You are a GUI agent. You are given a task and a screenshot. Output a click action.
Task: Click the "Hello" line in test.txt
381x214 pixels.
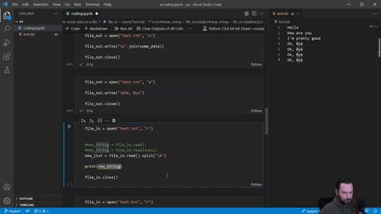pyautogui.click(x=293, y=27)
